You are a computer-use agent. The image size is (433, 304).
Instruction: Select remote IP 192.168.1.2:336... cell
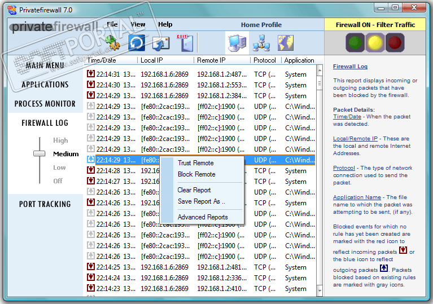pos(222,278)
